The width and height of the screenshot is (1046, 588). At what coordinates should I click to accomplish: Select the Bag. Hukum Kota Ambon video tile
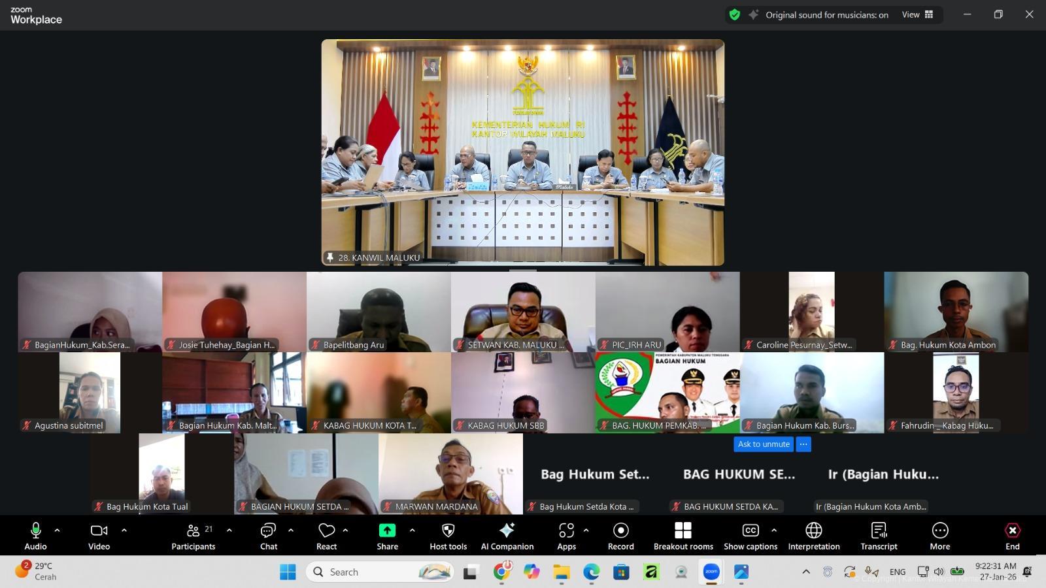pos(956,312)
